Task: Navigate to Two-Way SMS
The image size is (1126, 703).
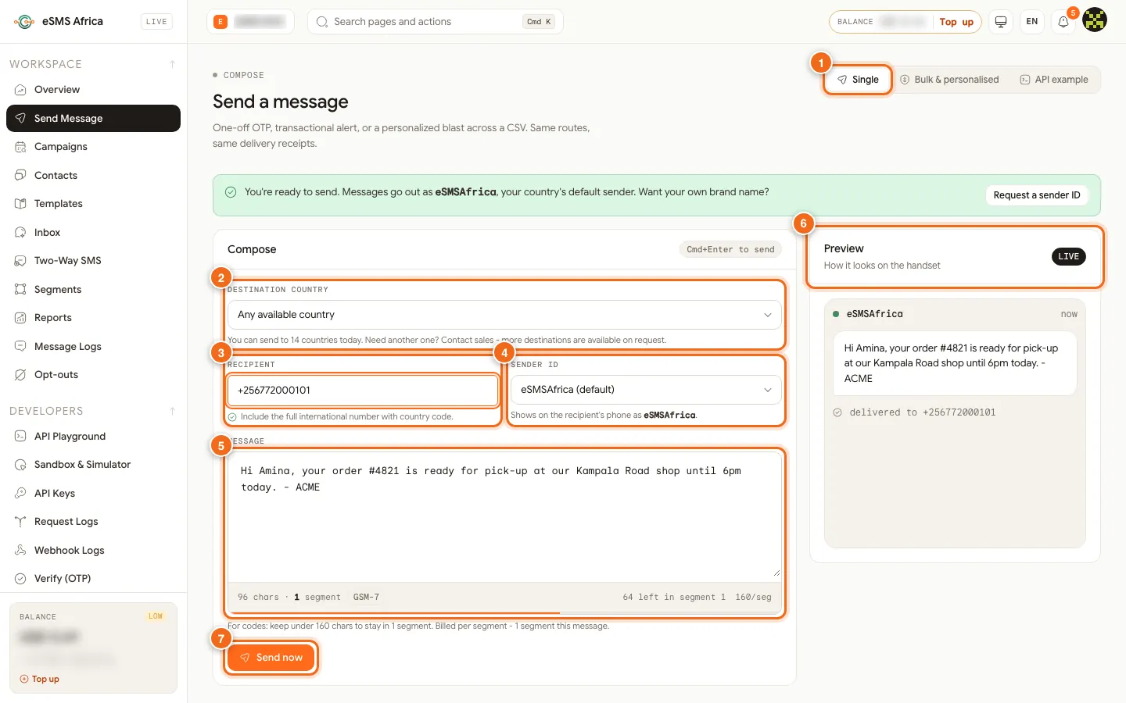Action: coord(93,261)
